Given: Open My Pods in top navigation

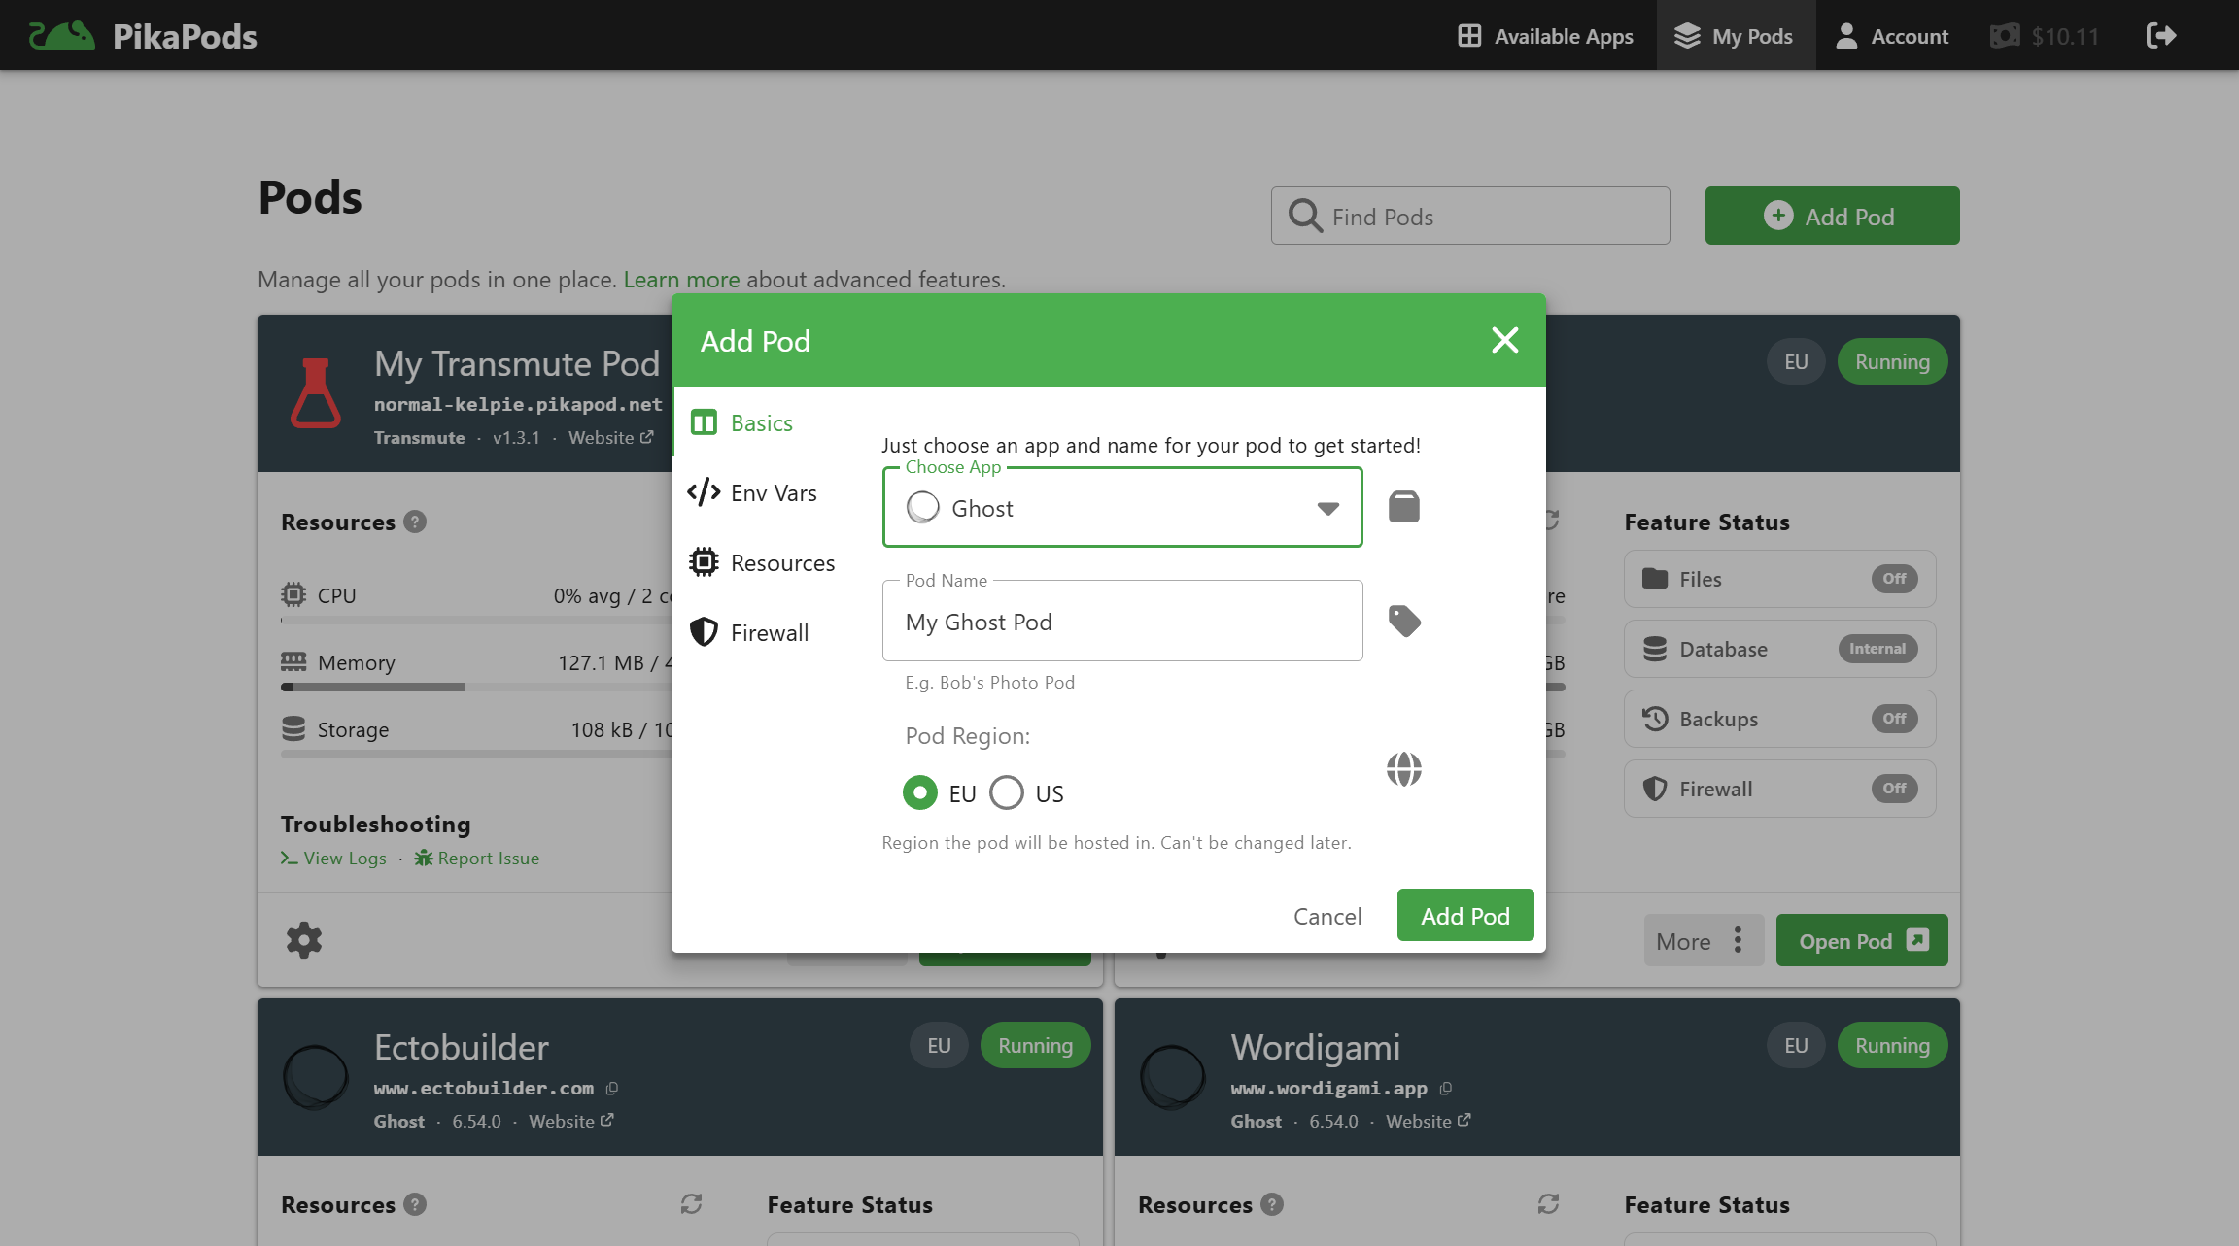Looking at the screenshot, I should 1735,36.
